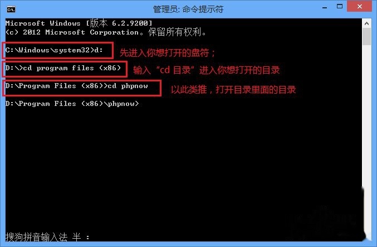Click the red note 先进入你想打开的盘符
377x247 pixels.
[x=168, y=53]
